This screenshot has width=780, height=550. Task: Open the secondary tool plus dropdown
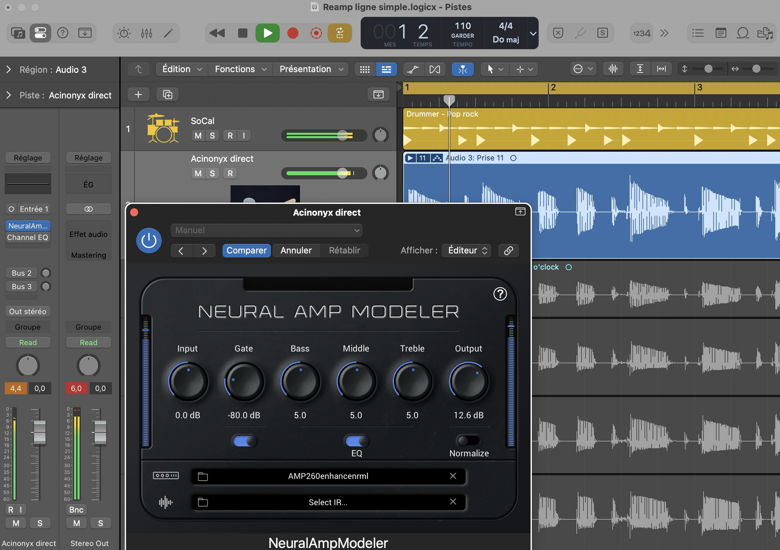[x=524, y=69]
